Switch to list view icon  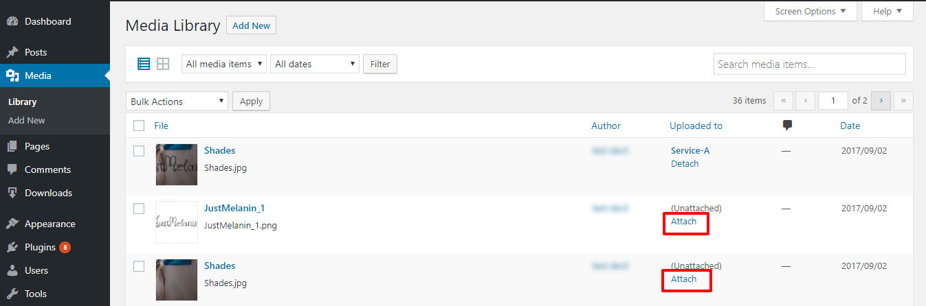point(144,64)
